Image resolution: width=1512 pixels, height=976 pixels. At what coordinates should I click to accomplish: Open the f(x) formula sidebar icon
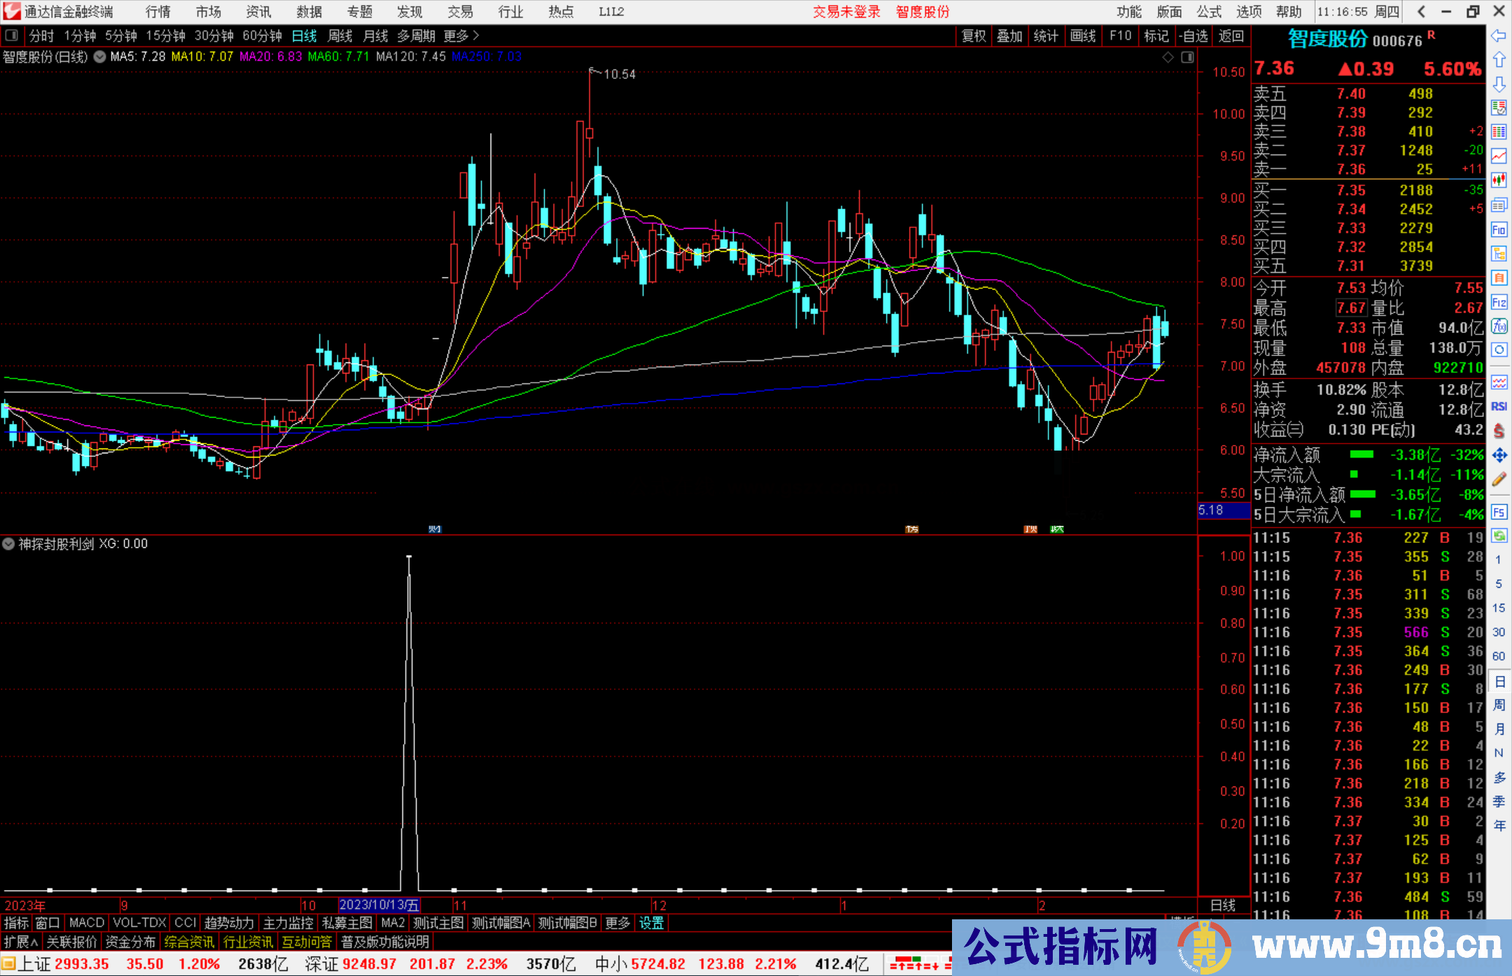click(x=1499, y=326)
